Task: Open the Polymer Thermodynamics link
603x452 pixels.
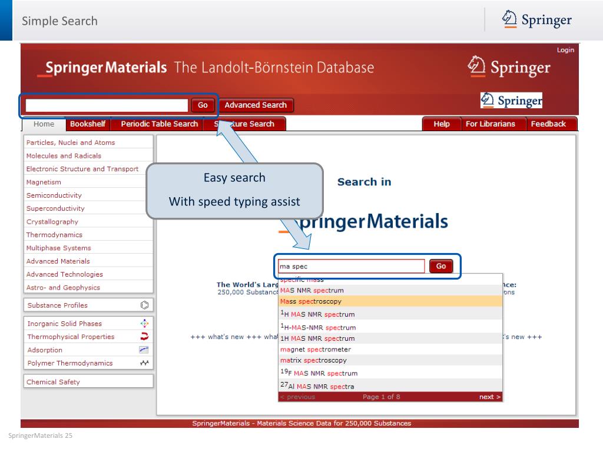Action: pos(70,363)
